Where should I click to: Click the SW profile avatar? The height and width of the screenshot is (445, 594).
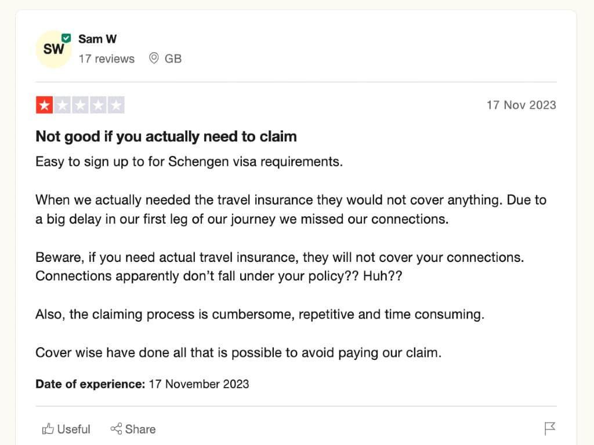[53, 49]
